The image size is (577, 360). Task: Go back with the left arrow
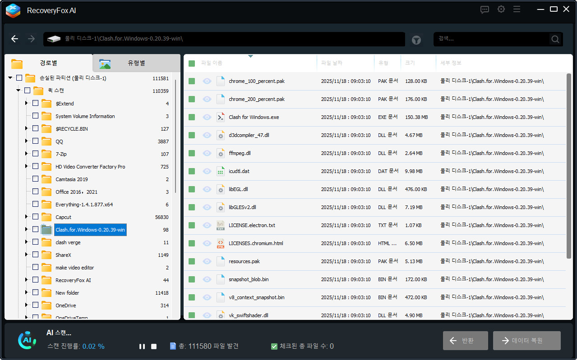click(x=15, y=39)
